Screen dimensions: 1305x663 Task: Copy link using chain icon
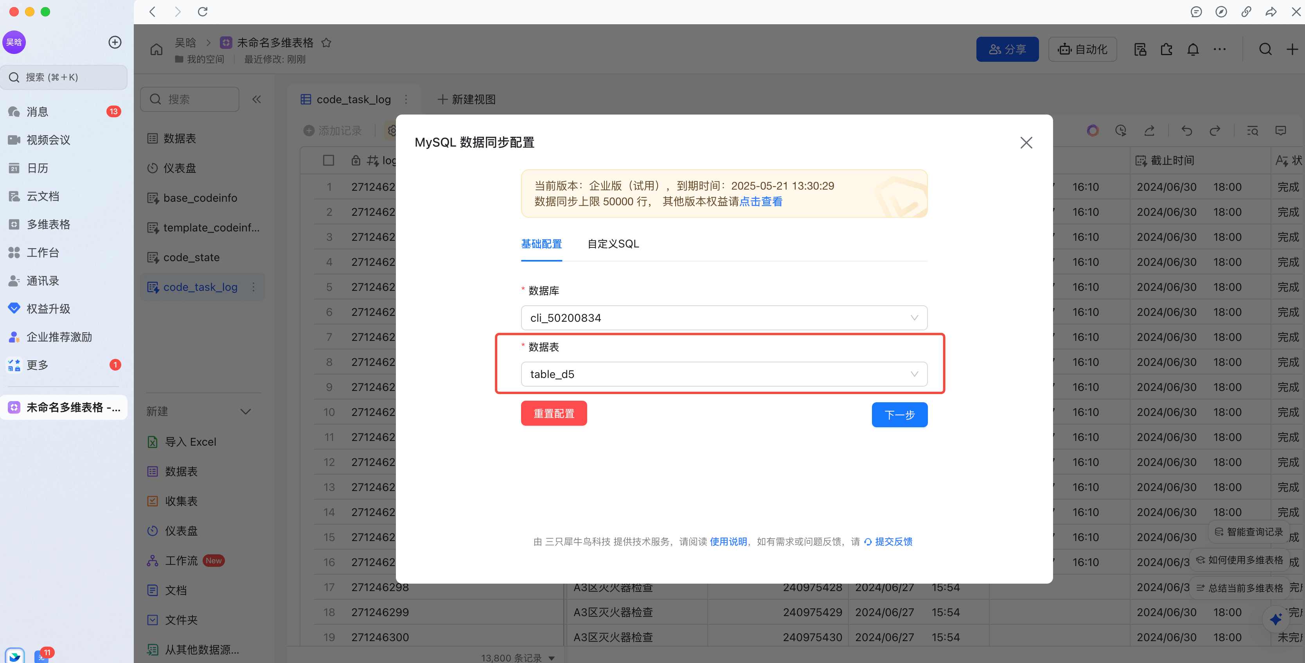tap(1246, 12)
